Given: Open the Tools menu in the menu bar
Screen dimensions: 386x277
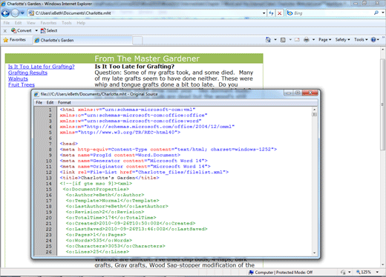Looking at the screenshot, I should click(67, 23).
